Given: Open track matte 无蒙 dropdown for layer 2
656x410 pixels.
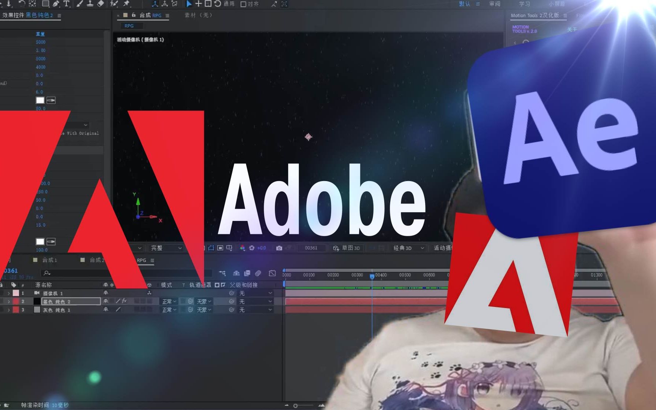Looking at the screenshot, I should (204, 301).
